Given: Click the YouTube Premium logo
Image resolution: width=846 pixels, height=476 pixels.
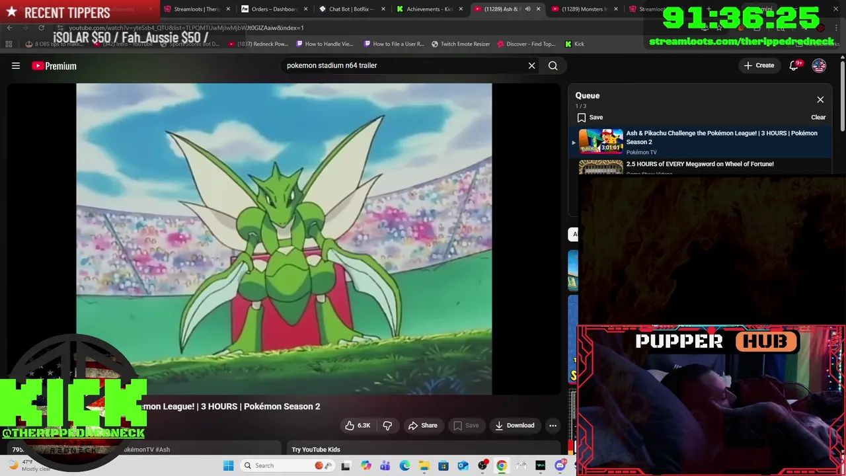Looking at the screenshot, I should (x=54, y=65).
